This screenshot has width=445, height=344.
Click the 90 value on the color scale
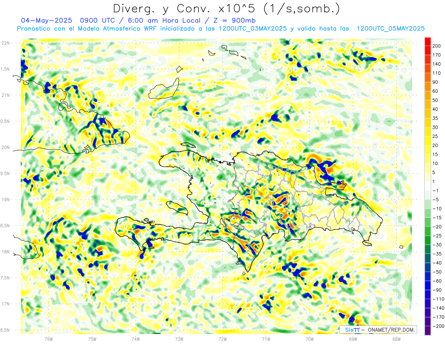436,82
